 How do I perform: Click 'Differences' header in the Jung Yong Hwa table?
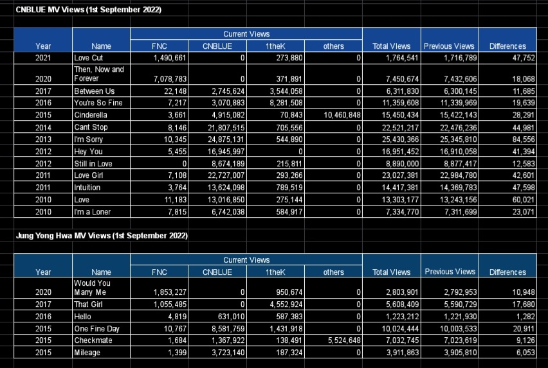pyautogui.click(x=508, y=266)
